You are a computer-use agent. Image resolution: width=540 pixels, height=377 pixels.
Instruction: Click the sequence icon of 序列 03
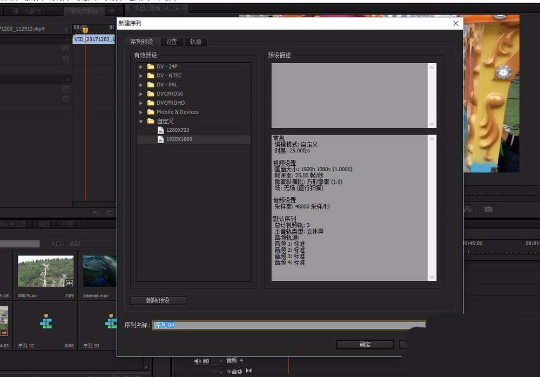[111, 321]
